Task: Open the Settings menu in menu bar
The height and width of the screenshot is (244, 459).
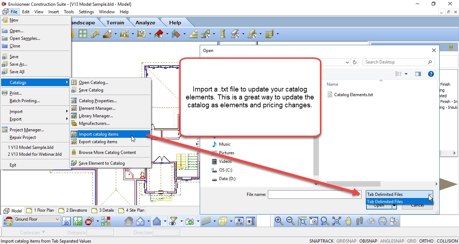Action: 86,12
